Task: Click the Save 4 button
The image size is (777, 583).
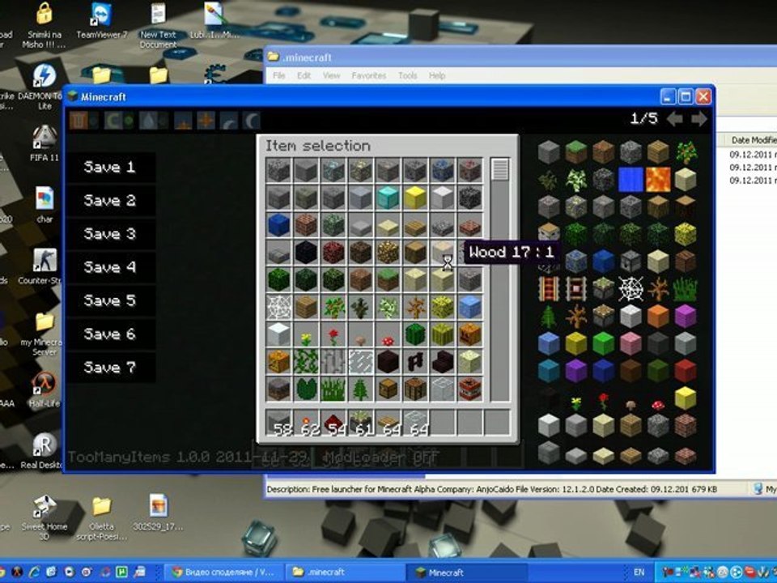Action: point(110,267)
